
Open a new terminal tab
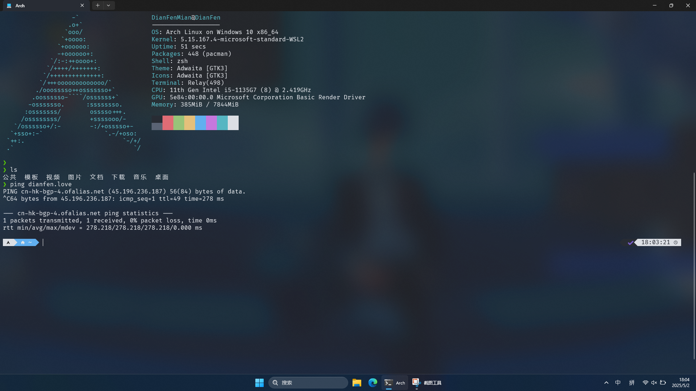pos(98,5)
